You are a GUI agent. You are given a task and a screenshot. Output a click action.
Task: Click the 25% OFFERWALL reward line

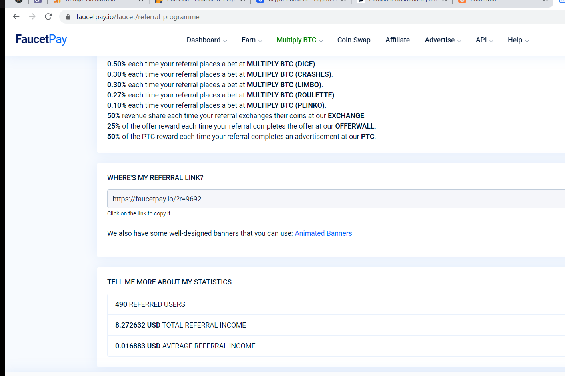[242, 126]
